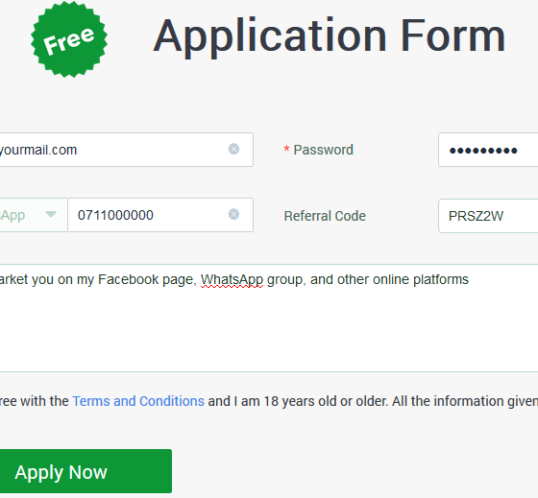Click the "App" text in contact type selector
Image resolution: width=538 pixels, height=498 pixels.
13,215
